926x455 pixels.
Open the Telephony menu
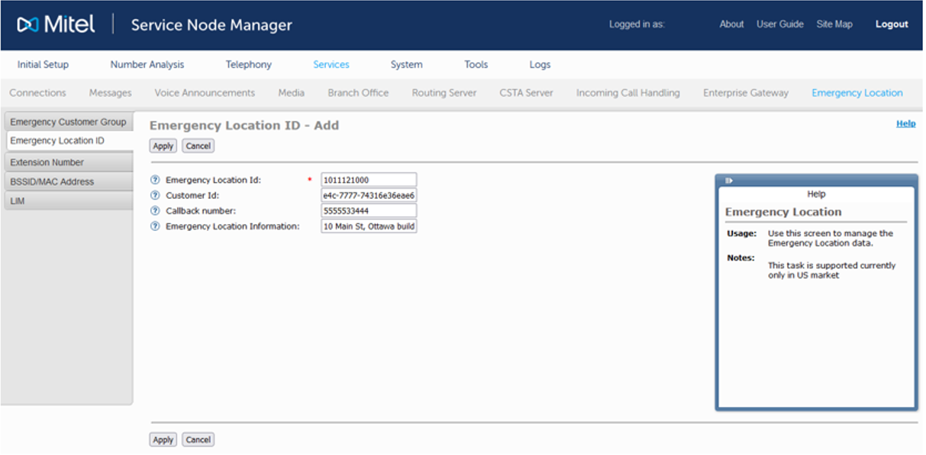[x=248, y=65]
